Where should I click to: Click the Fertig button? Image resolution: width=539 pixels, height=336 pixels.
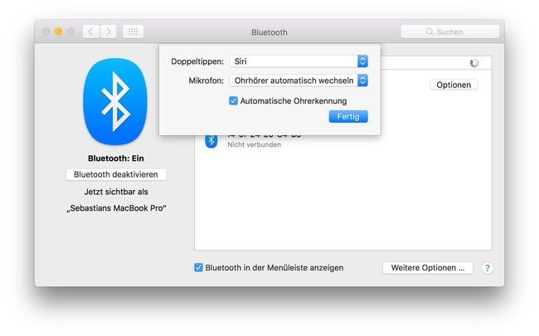coord(348,117)
